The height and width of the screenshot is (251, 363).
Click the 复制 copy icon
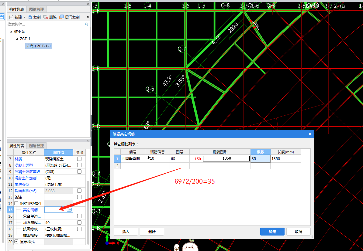pyautogui.click(x=30, y=17)
